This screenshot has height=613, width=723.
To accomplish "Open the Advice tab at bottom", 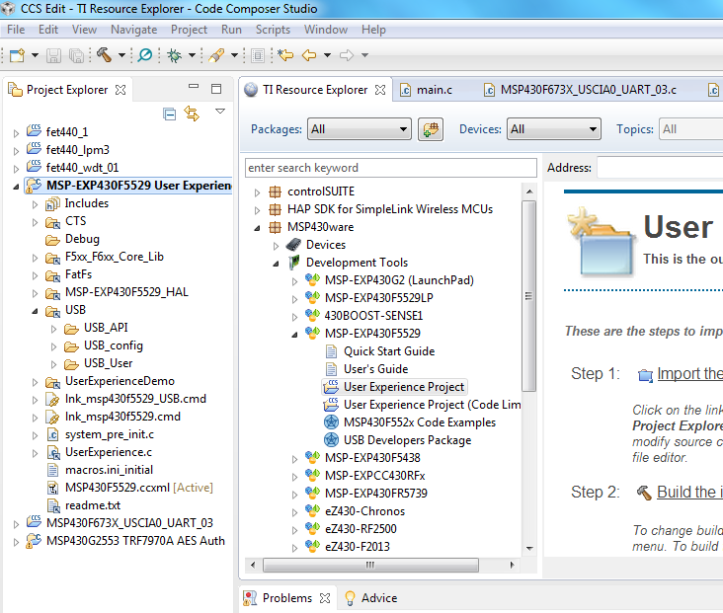I will (x=378, y=598).
